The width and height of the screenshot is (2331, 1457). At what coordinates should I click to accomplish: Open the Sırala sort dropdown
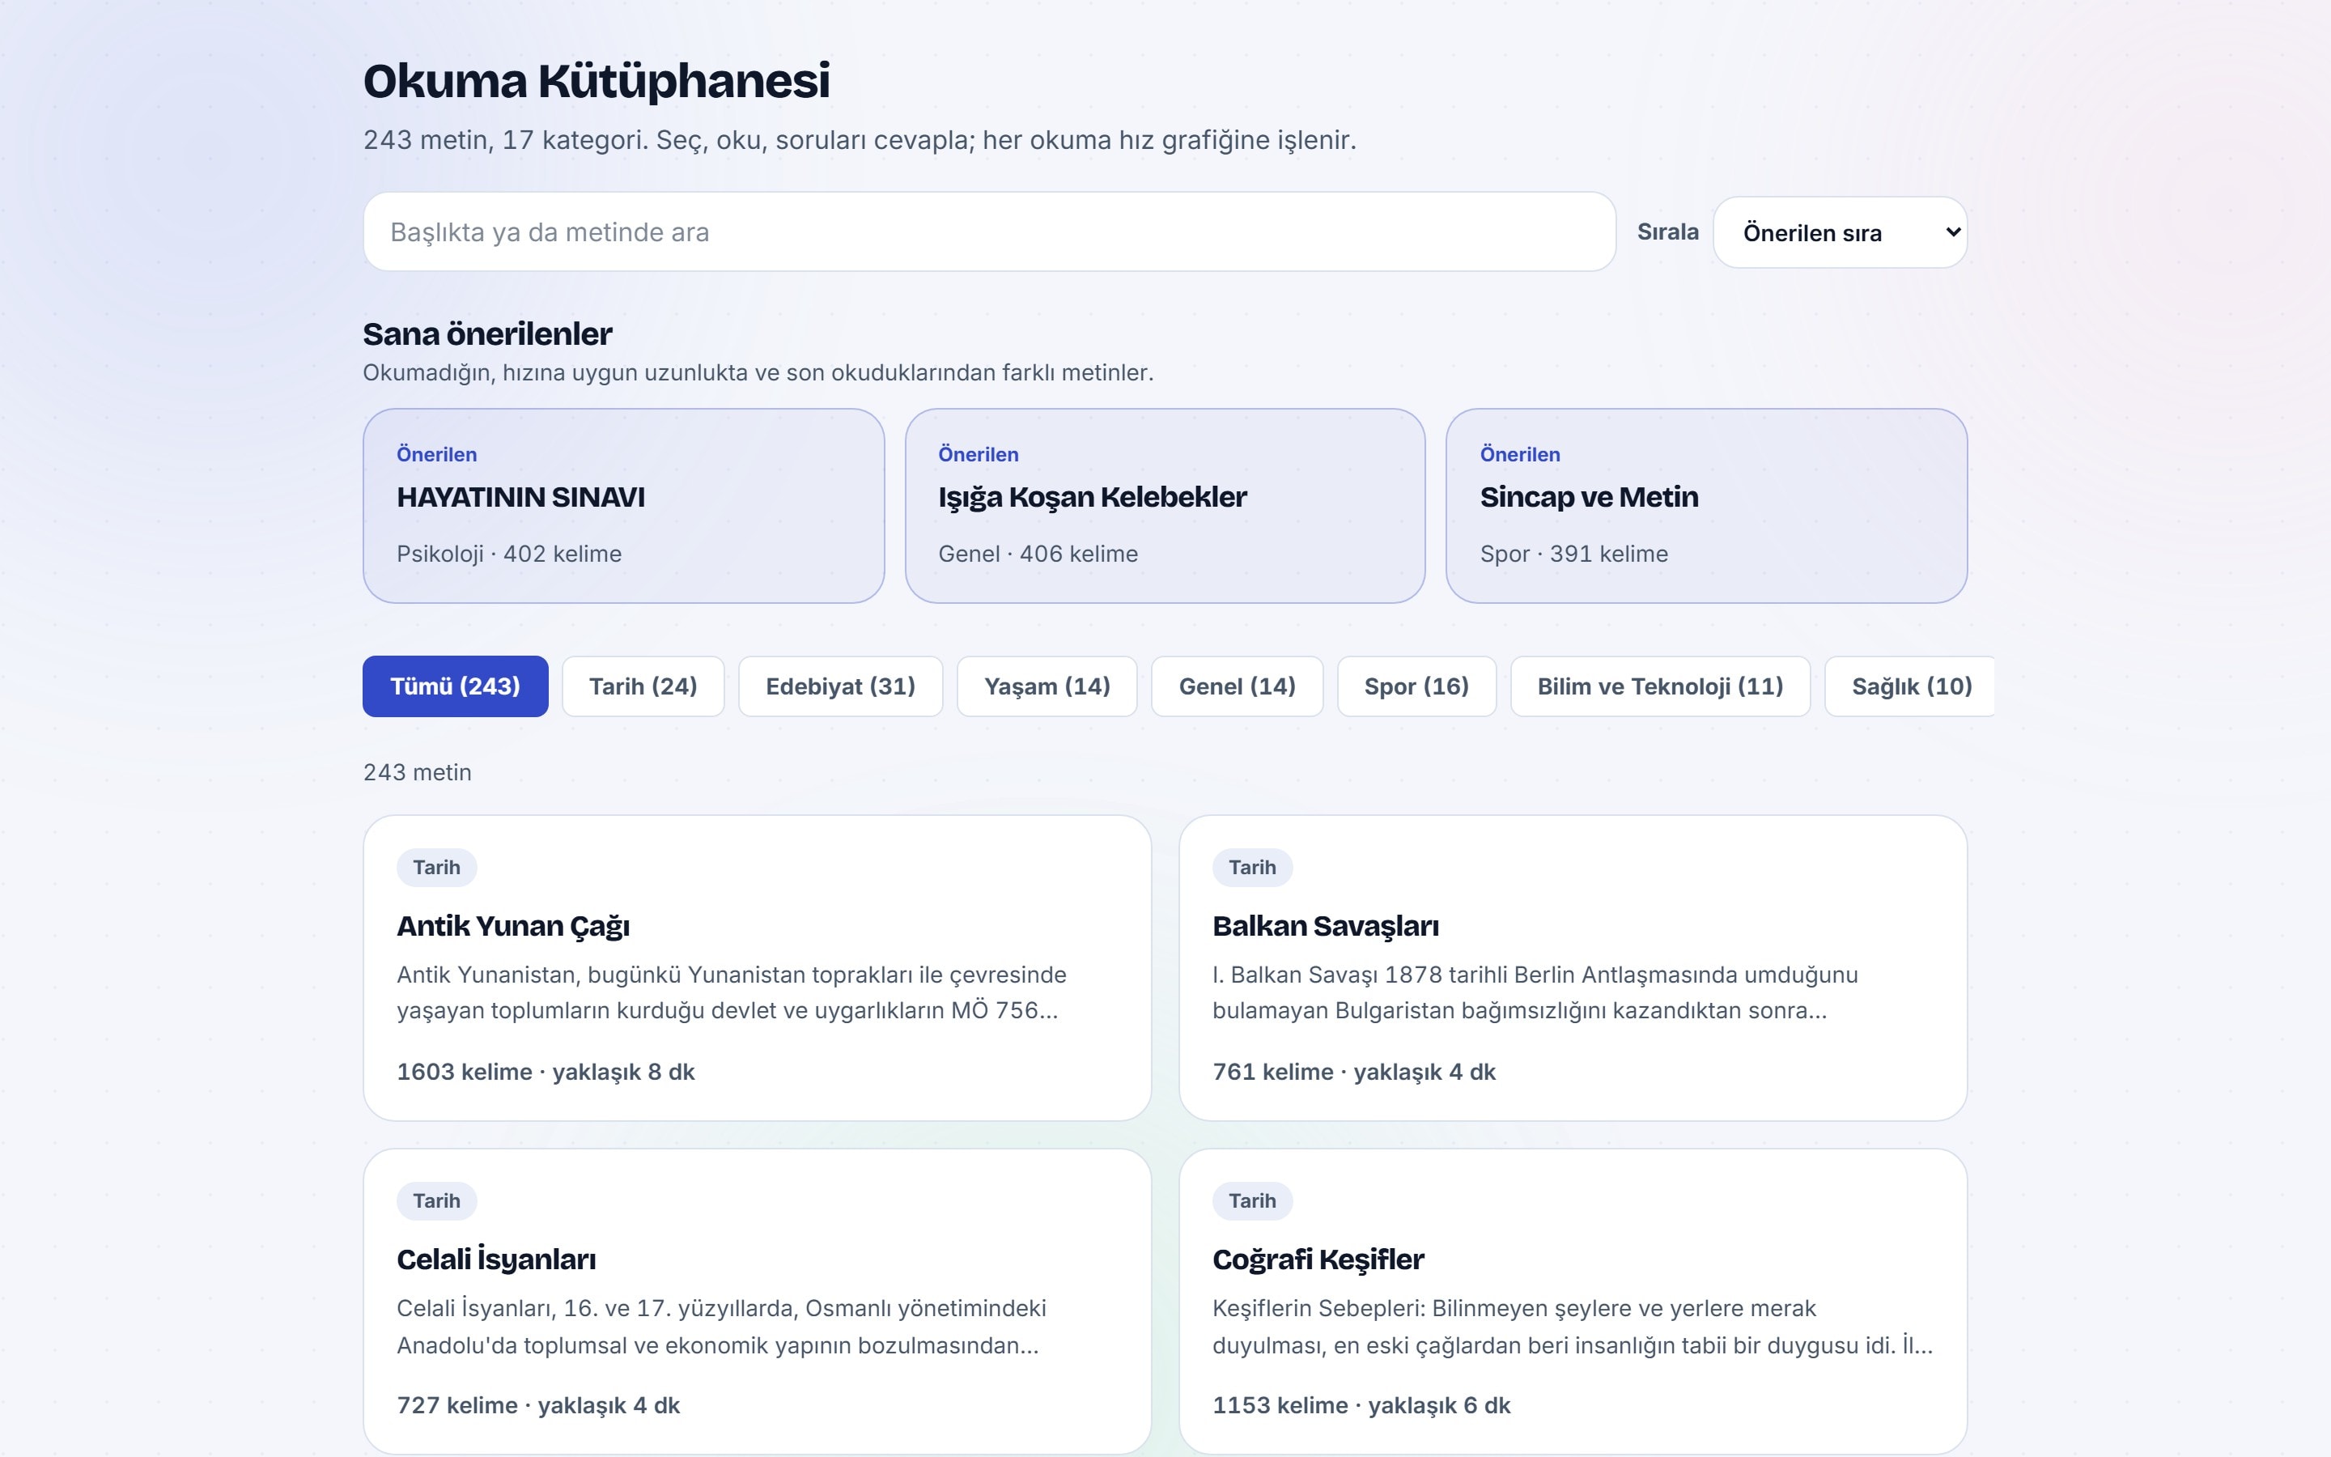click(1840, 232)
